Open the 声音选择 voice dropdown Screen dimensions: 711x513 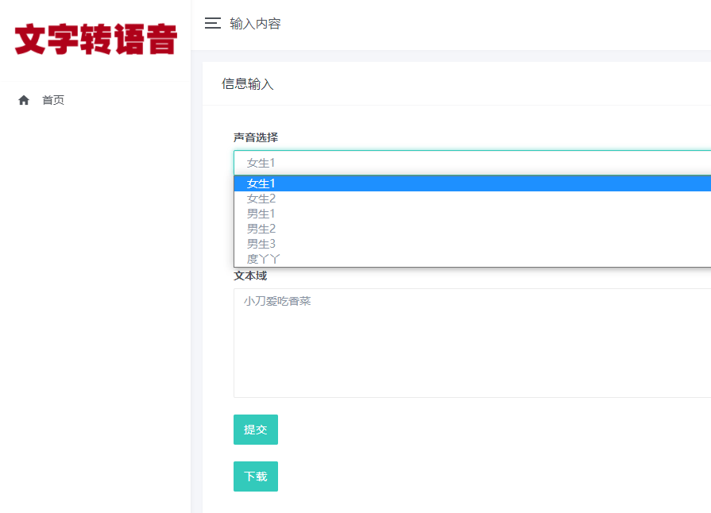point(397,163)
